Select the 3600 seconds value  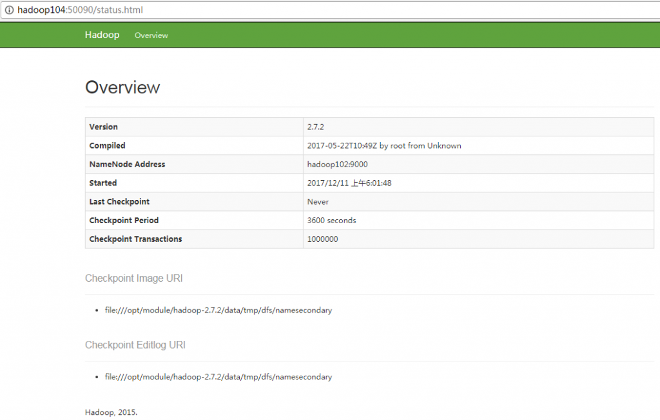point(331,221)
